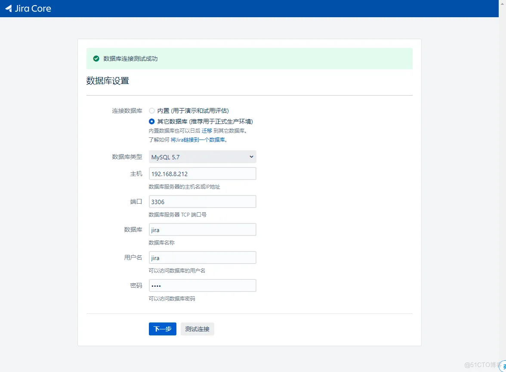Click the 下一步 next button
Screen dimensions: 506x372
point(163,329)
